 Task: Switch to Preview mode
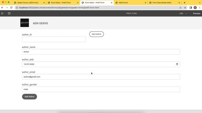(x=197, y=13)
